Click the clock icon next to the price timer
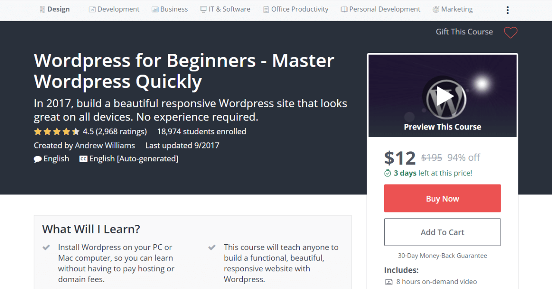552x289 pixels. point(387,173)
